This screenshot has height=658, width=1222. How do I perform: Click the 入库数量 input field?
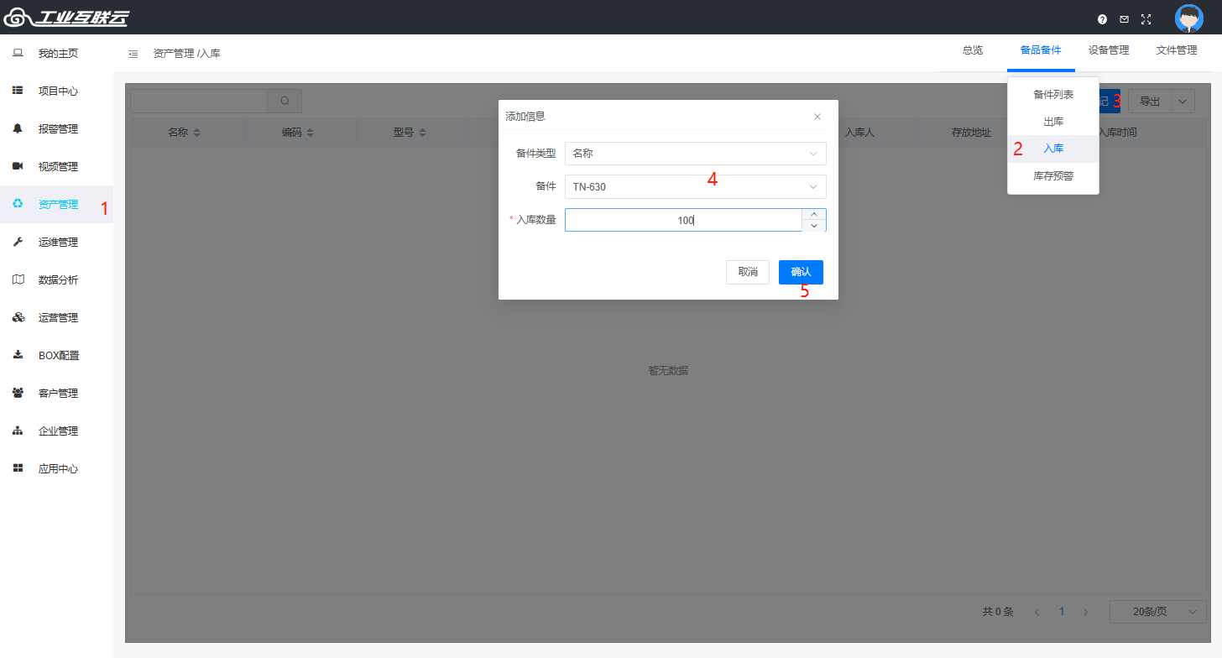[683, 221]
